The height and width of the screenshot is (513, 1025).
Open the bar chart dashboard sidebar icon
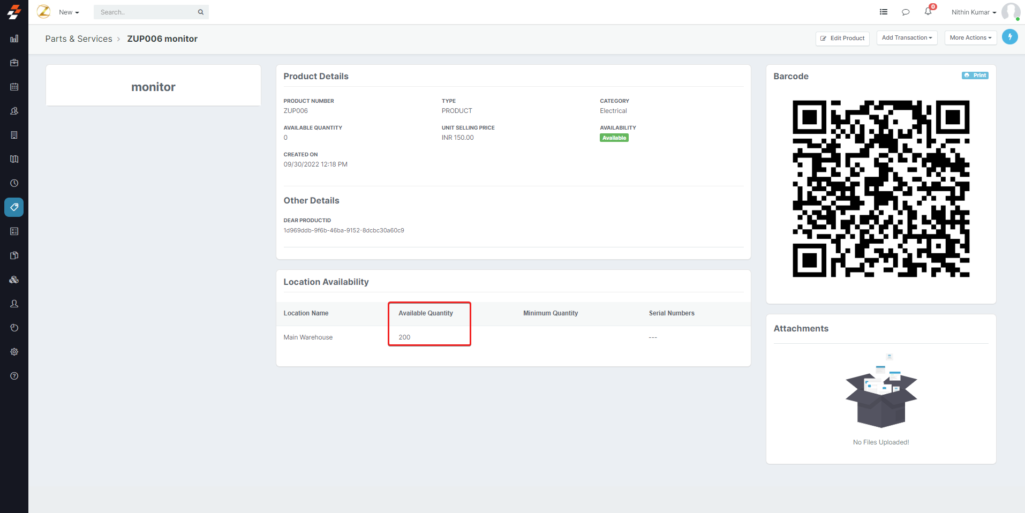click(14, 39)
